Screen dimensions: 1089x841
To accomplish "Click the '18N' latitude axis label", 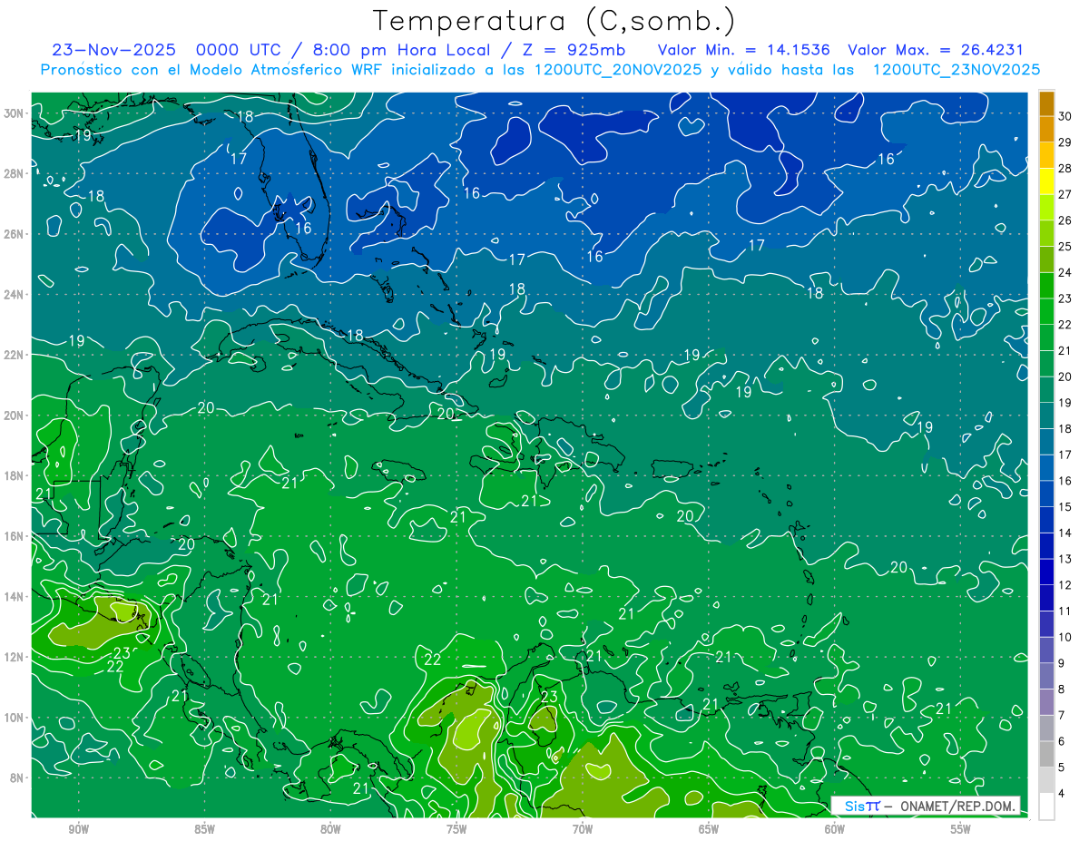I will [15, 475].
